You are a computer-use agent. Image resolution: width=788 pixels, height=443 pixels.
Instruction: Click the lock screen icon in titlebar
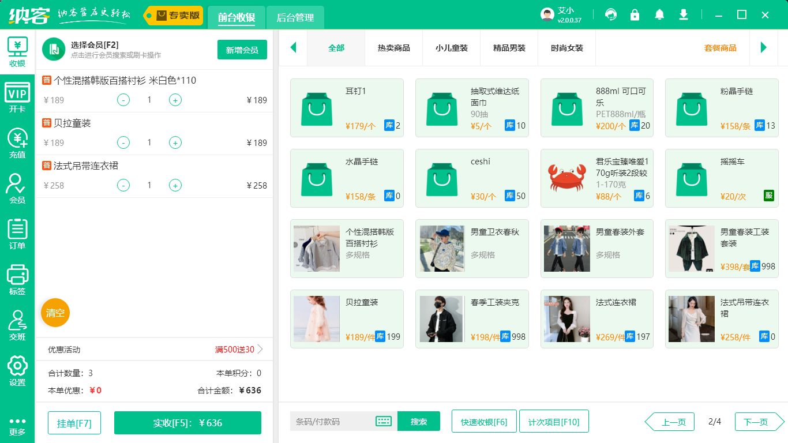[x=635, y=14]
